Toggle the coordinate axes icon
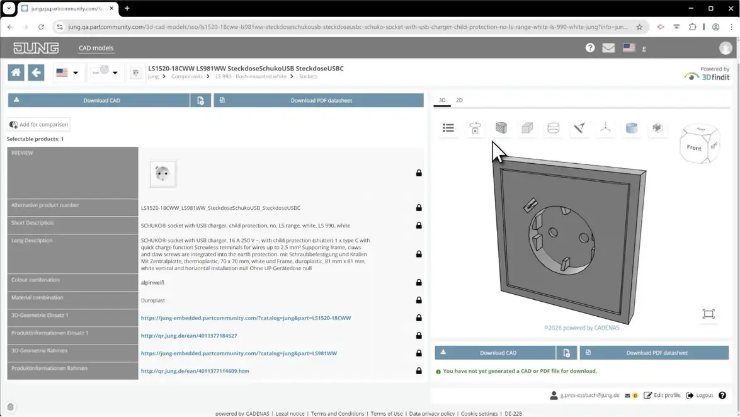The image size is (740, 417). click(x=605, y=127)
